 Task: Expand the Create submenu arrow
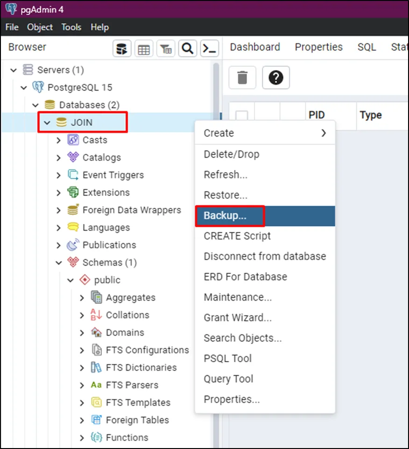(x=324, y=133)
